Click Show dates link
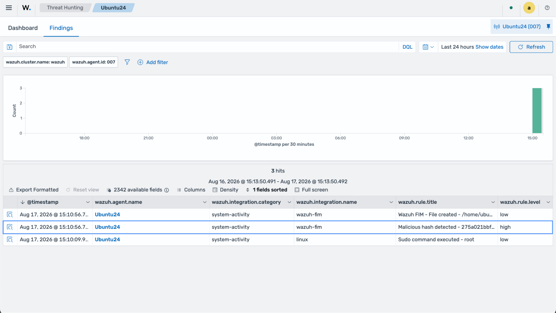Image resolution: width=556 pixels, height=313 pixels. pos(489,47)
